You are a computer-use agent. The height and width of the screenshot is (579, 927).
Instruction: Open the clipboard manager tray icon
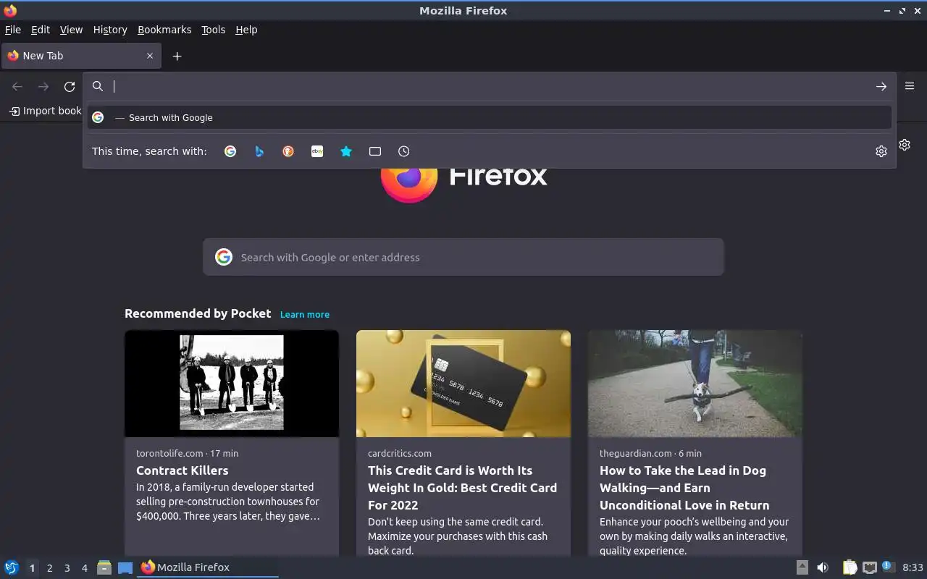(850, 567)
